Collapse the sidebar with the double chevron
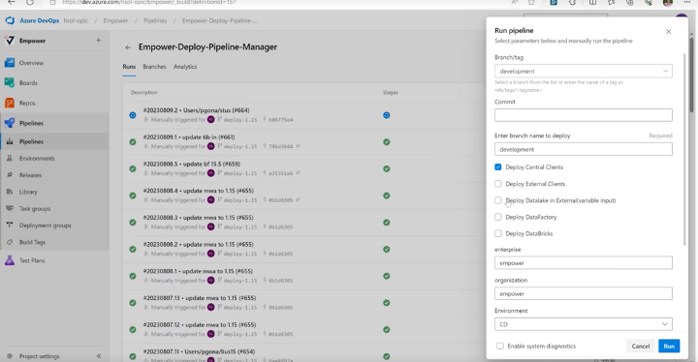 [99, 356]
